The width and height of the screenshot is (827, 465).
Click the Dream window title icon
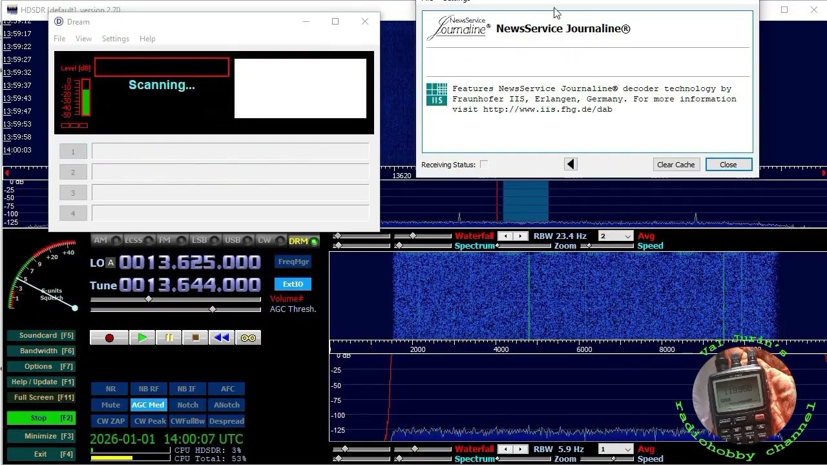(x=59, y=21)
